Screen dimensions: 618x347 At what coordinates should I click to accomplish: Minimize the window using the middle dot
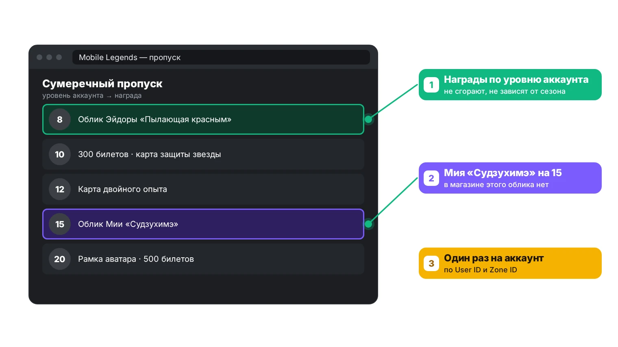click(49, 57)
